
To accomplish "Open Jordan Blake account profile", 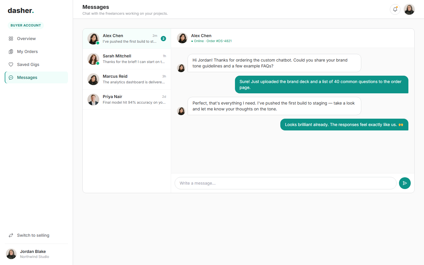I will tap(37, 254).
